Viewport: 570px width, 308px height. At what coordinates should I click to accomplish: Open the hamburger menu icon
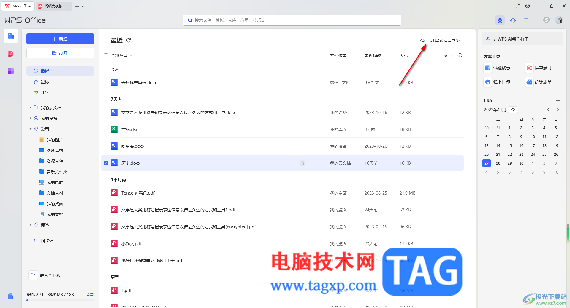(x=526, y=20)
